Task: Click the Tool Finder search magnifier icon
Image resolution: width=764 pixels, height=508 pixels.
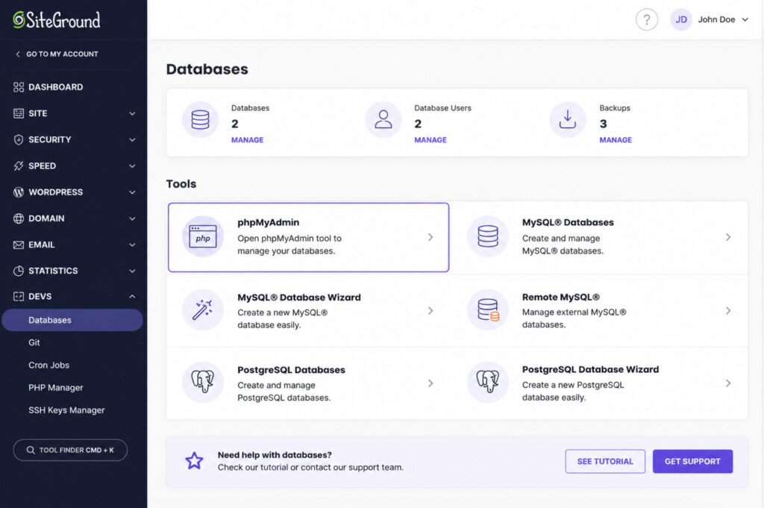Action: (31, 450)
